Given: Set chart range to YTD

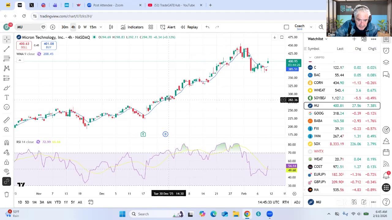Looking at the screenshot, I should [58, 202].
